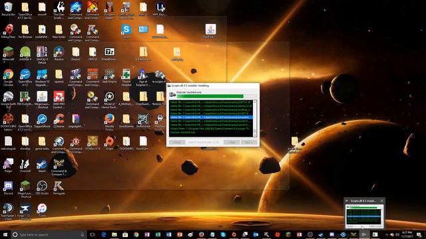
Task: Launch Mozilla Firefox from the desktop
Action: tap(109, 122)
